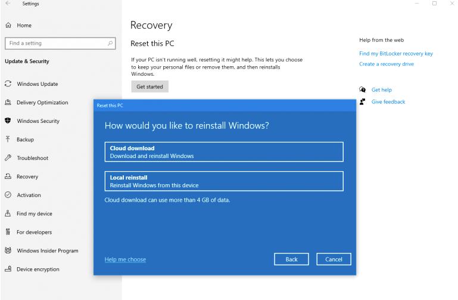Maximize the Settings window

click(434, 4)
